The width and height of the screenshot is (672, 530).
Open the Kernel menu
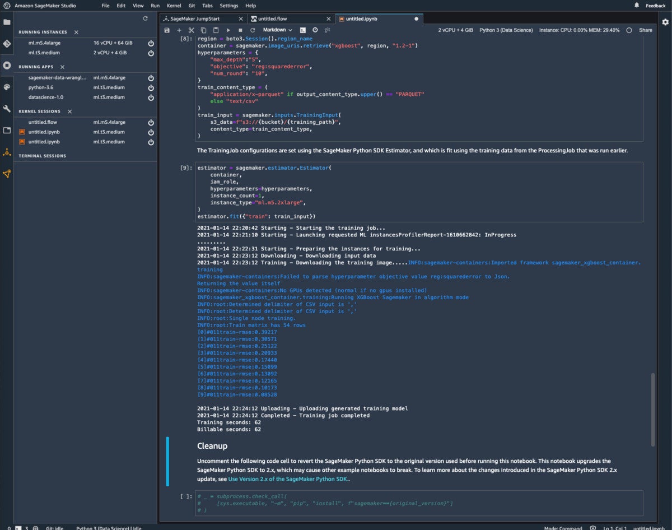click(174, 6)
